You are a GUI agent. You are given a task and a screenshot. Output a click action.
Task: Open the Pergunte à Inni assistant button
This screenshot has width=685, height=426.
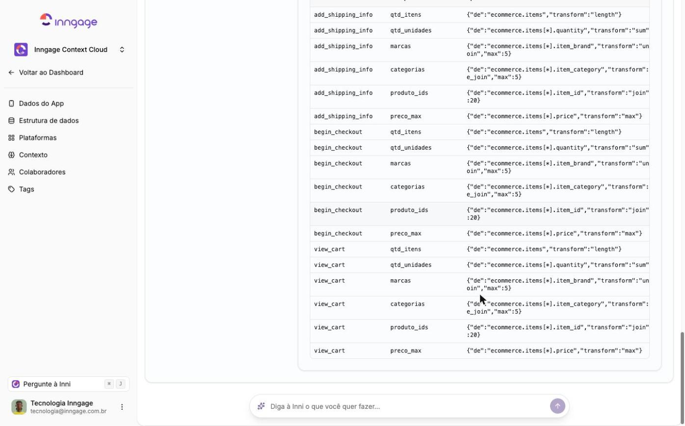[69, 384]
